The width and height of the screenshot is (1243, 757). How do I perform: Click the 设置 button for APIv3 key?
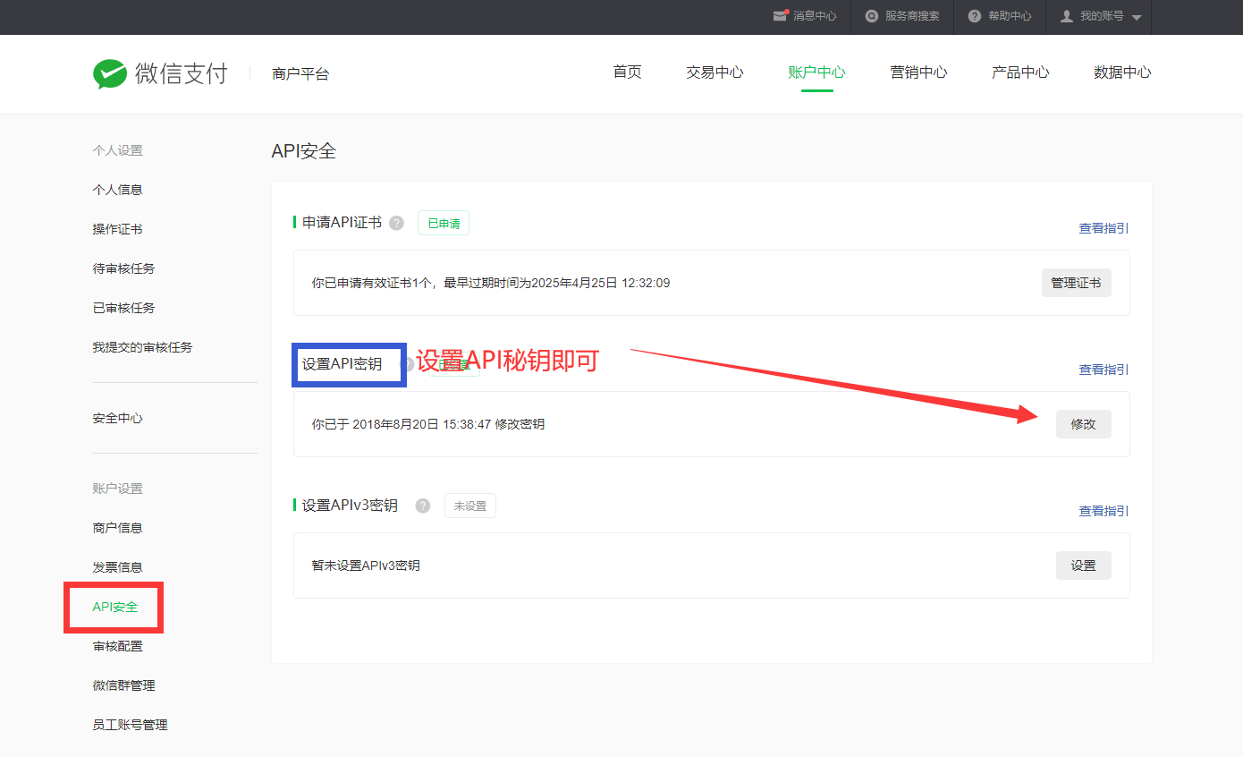pos(1084,566)
